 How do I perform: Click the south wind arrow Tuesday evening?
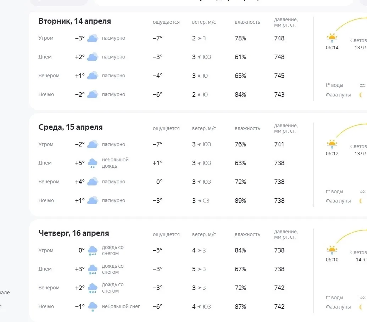tap(199, 76)
